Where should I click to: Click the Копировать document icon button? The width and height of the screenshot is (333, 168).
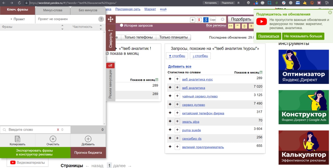pyautogui.click(x=17, y=141)
